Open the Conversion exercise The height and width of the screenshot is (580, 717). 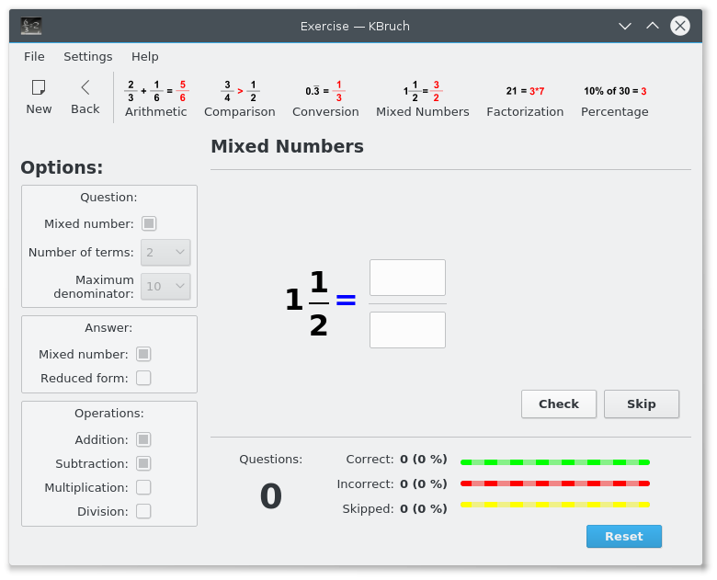click(325, 98)
